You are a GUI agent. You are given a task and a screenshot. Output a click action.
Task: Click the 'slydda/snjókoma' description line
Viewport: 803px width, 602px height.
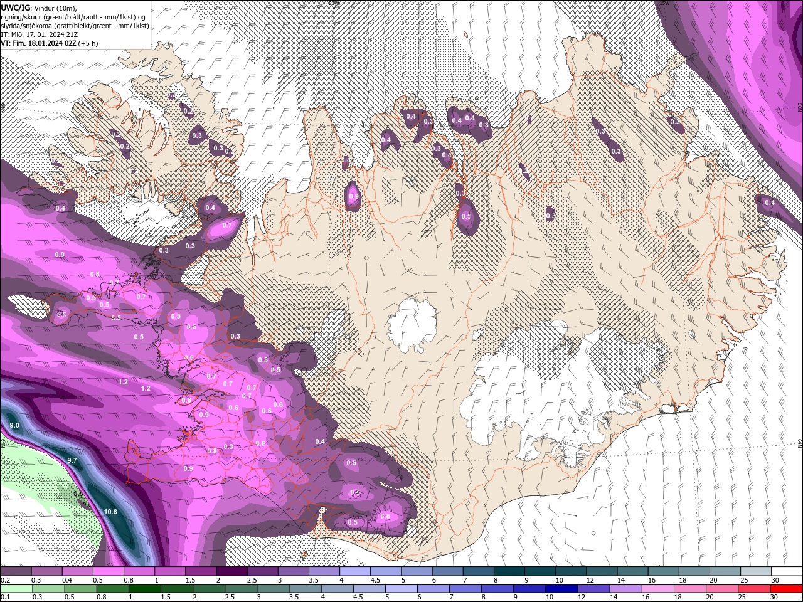(x=75, y=26)
